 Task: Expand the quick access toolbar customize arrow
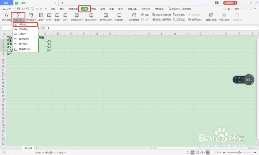(46, 9)
